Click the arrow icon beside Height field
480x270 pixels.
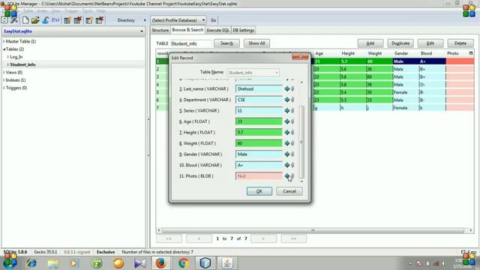tap(287, 132)
